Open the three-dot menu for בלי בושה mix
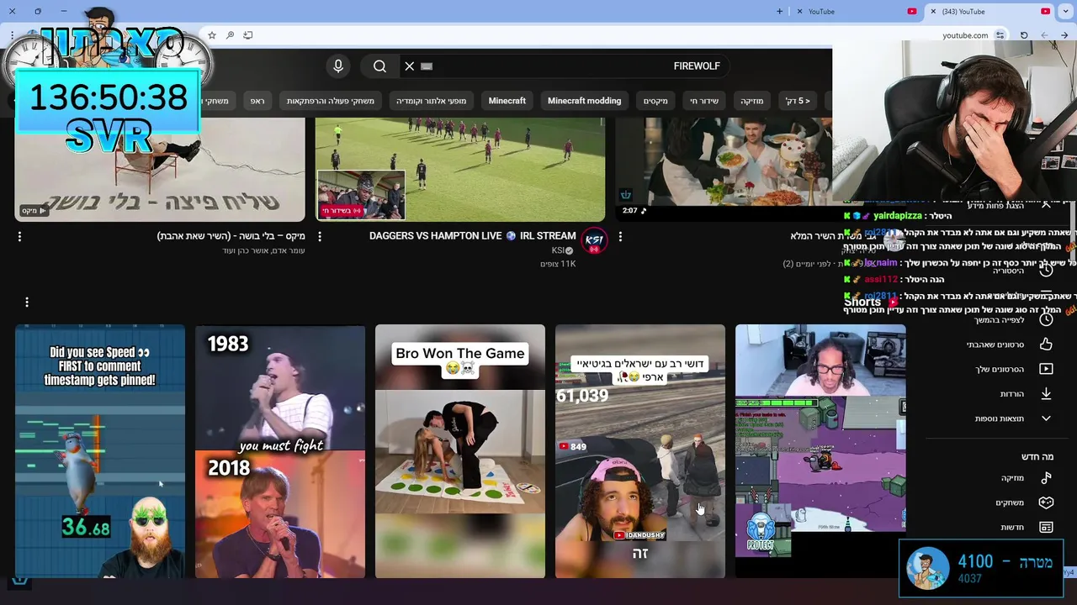The image size is (1077, 605). (19, 237)
